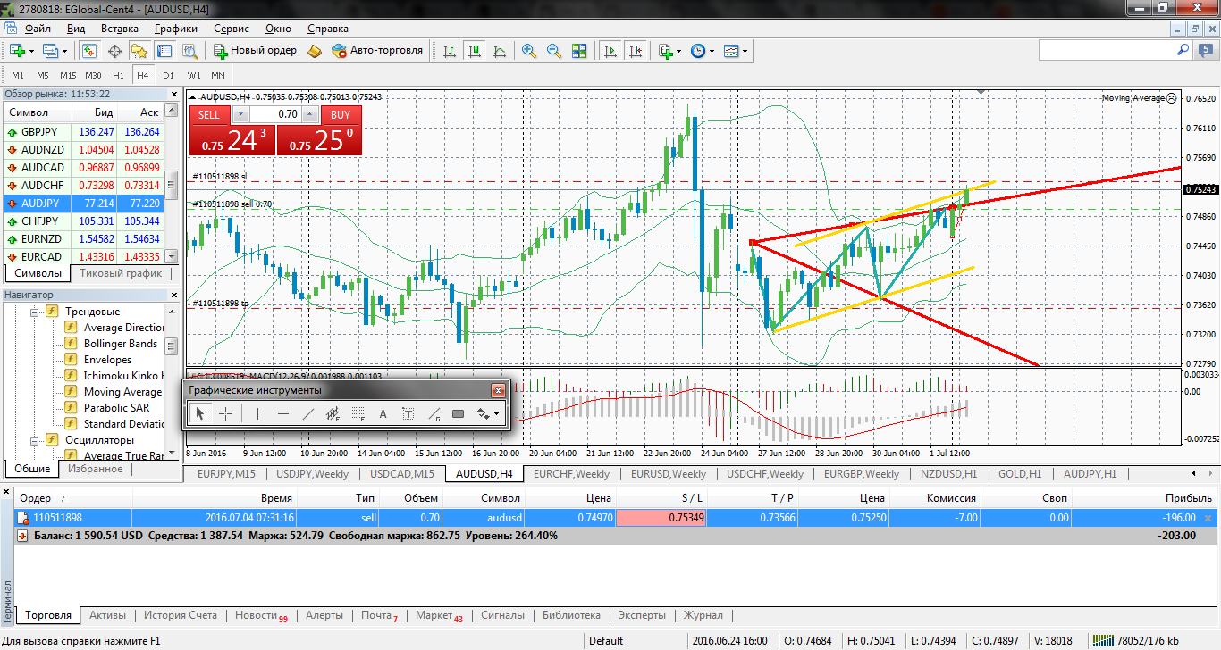Select the Fibonacci Retracement tool
Image resolution: width=1221 pixels, height=650 pixels.
pyautogui.click(x=358, y=413)
